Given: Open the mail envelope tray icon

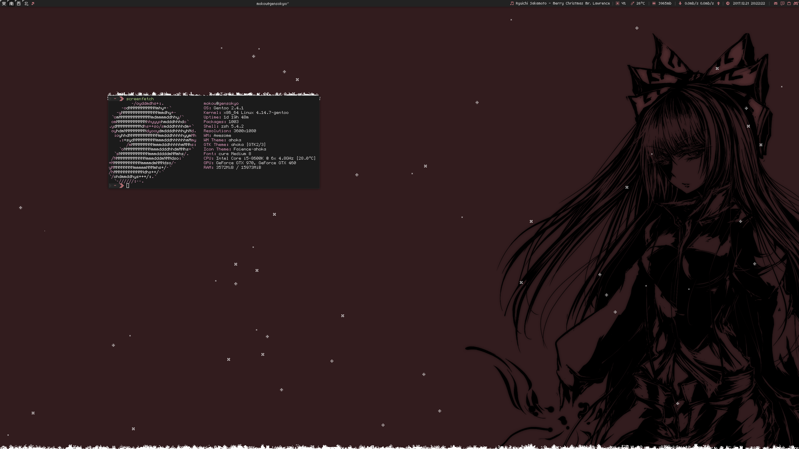Looking at the screenshot, I should click(x=775, y=3).
